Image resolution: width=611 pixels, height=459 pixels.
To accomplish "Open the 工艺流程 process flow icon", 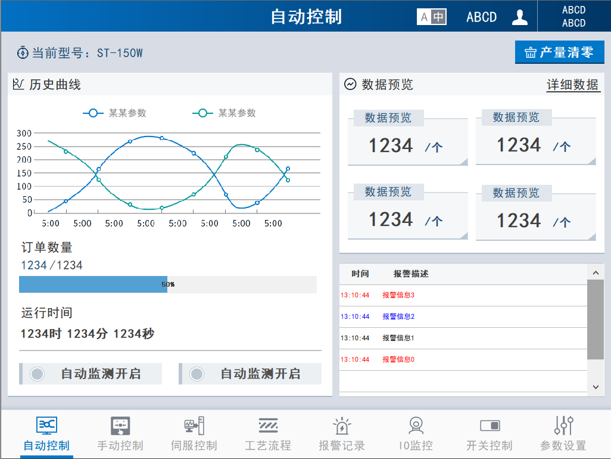I will click(x=268, y=426).
